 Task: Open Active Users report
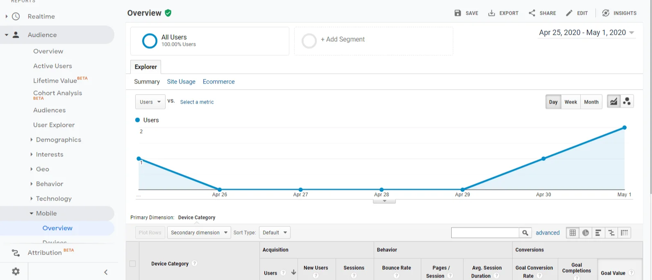pyautogui.click(x=52, y=66)
